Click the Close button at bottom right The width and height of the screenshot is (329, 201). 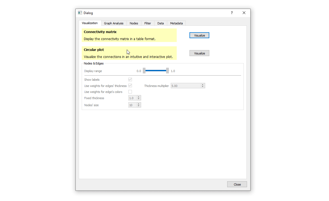(x=237, y=184)
